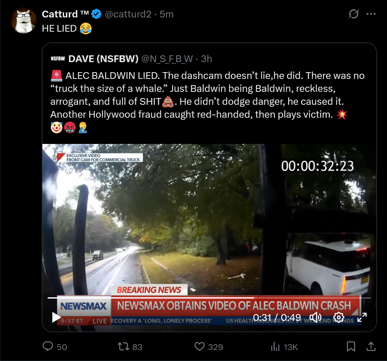Open the Catturd display name profile
This screenshot has width=387, height=361.
click(65, 14)
